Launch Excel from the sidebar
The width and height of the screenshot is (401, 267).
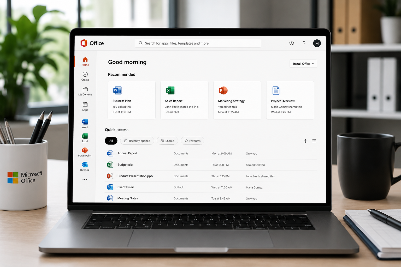85,138
